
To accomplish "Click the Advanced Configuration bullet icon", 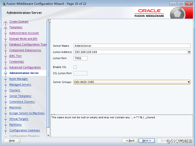I will tap(6, 68).
